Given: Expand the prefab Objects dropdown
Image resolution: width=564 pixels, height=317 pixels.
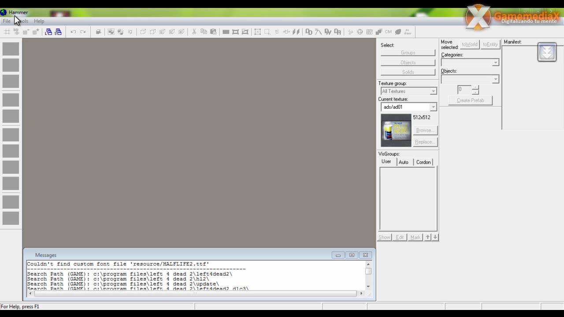Looking at the screenshot, I should point(495,79).
